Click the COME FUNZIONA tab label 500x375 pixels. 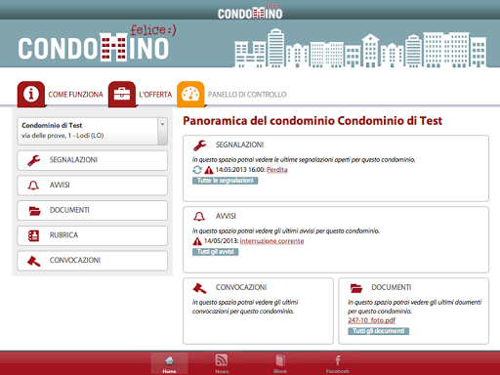click(75, 95)
